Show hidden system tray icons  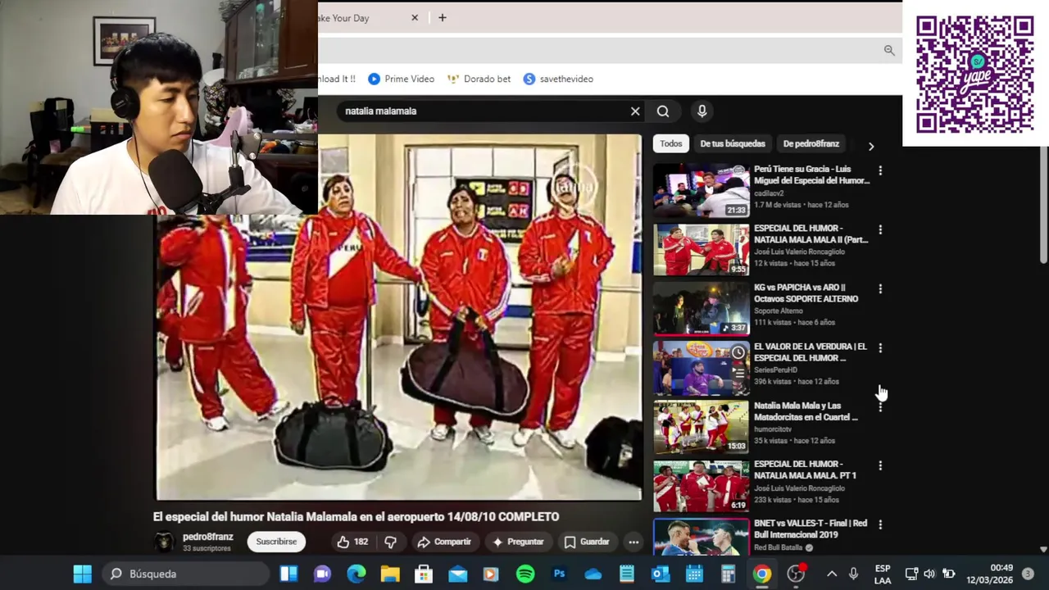coord(832,574)
